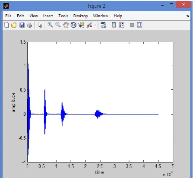193x178 pixels.
Task: Click the y-axis tick label 1.5
Action: click(23, 42)
